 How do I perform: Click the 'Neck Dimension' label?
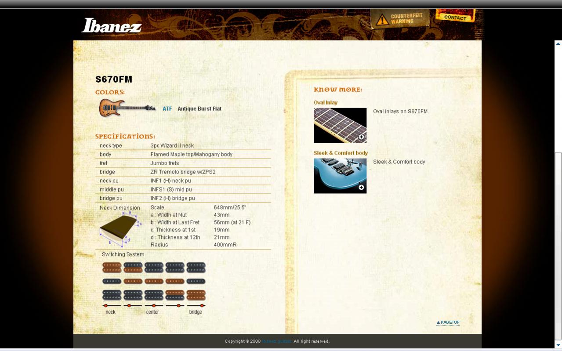[x=120, y=208]
